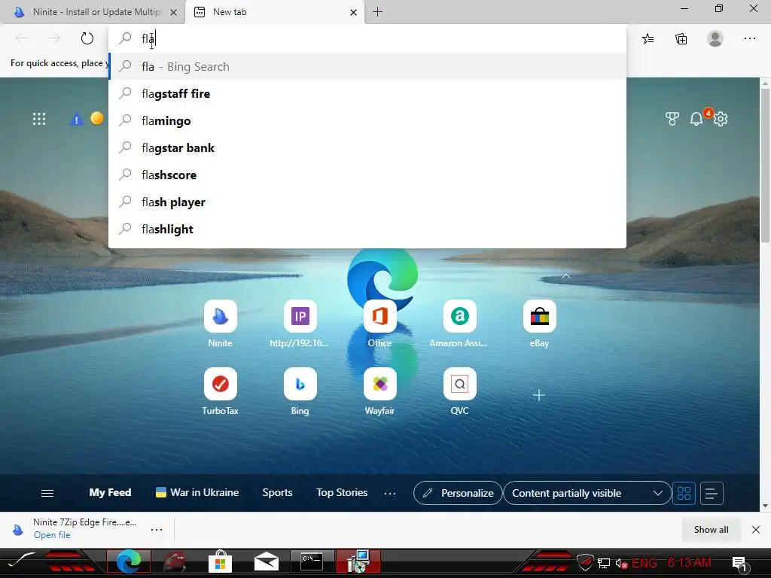Select War in Ukraine feed tab
771x578 pixels.
pyautogui.click(x=197, y=492)
